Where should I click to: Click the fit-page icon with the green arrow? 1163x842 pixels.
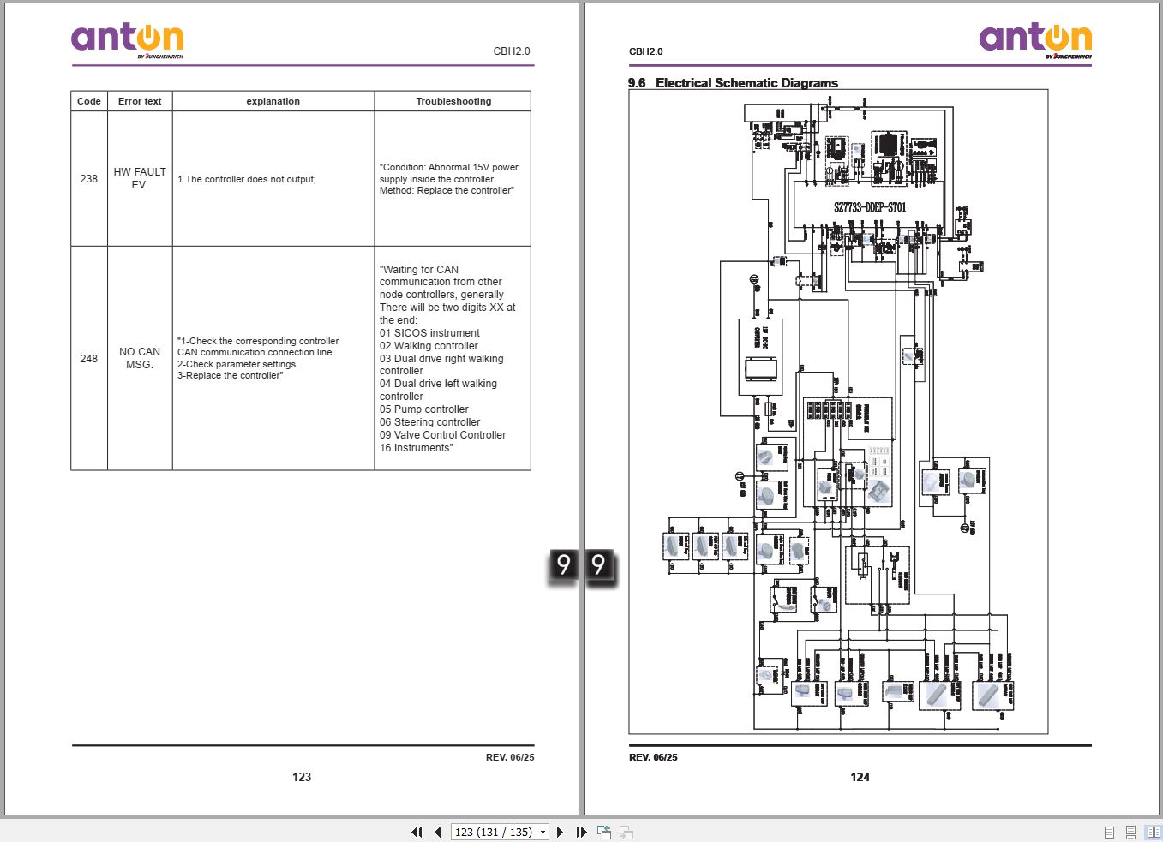tap(603, 832)
